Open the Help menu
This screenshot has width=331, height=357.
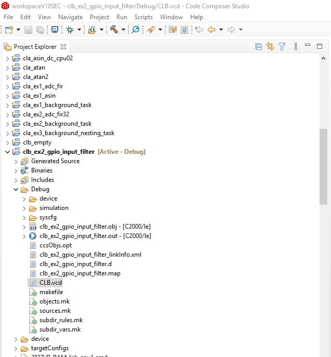pyautogui.click(x=197, y=17)
